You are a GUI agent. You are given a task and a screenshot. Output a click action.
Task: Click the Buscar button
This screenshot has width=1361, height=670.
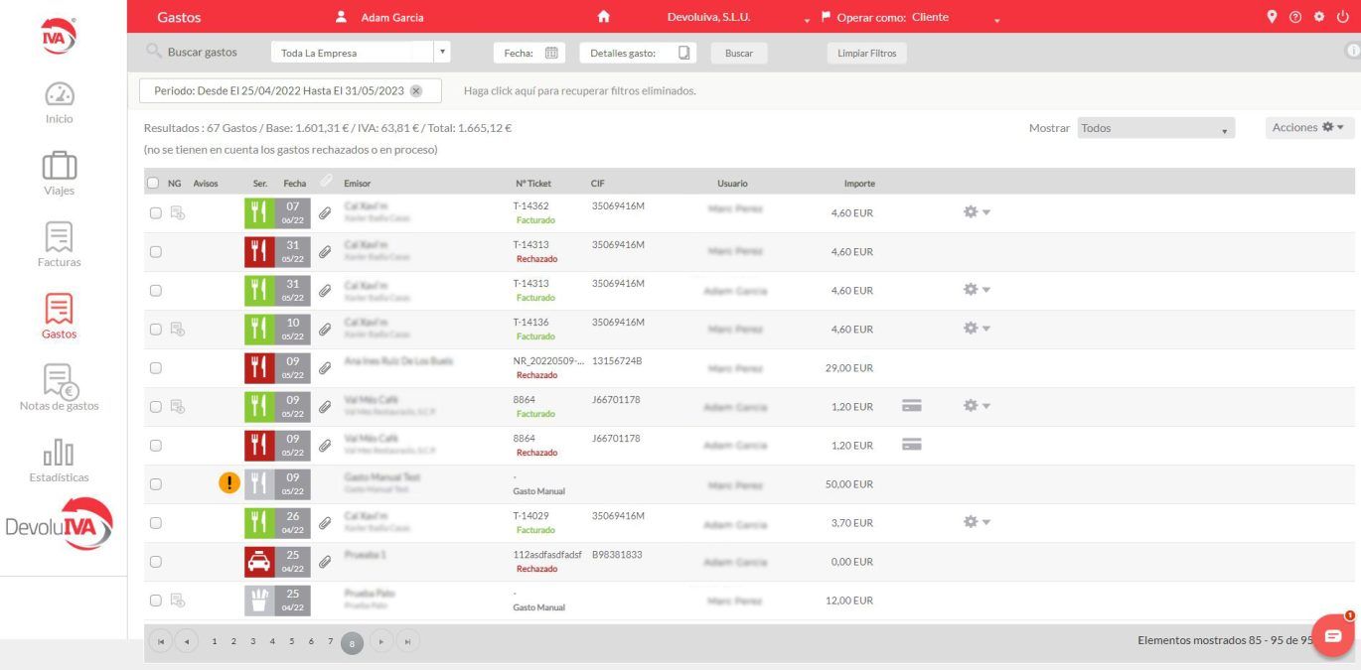tap(738, 54)
